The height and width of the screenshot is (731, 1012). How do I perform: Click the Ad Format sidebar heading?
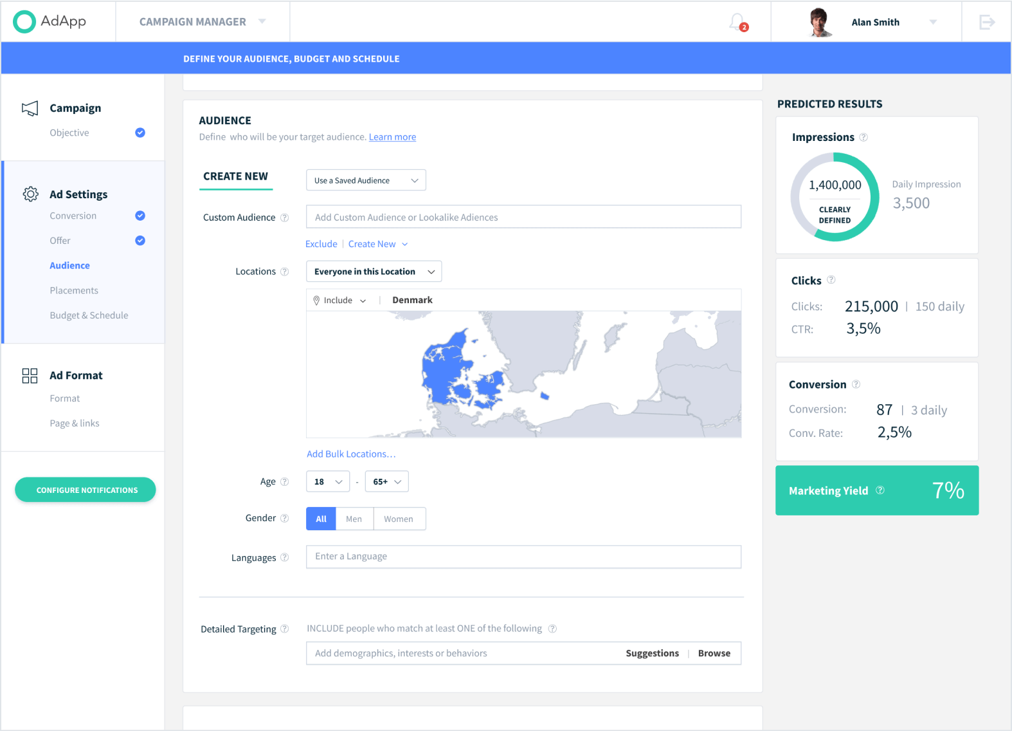pyautogui.click(x=76, y=376)
